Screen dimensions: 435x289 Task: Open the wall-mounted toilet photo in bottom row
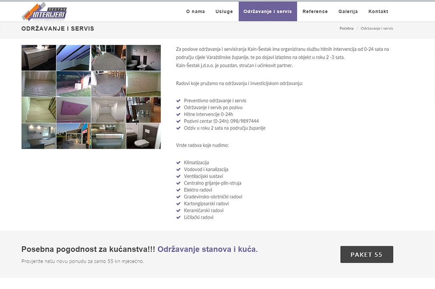coord(143,136)
